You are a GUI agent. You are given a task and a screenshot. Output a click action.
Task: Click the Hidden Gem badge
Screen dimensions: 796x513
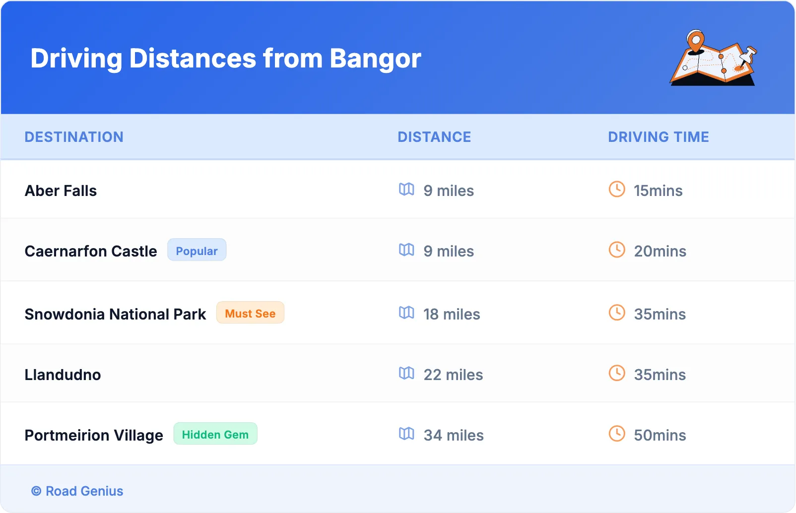tap(215, 434)
